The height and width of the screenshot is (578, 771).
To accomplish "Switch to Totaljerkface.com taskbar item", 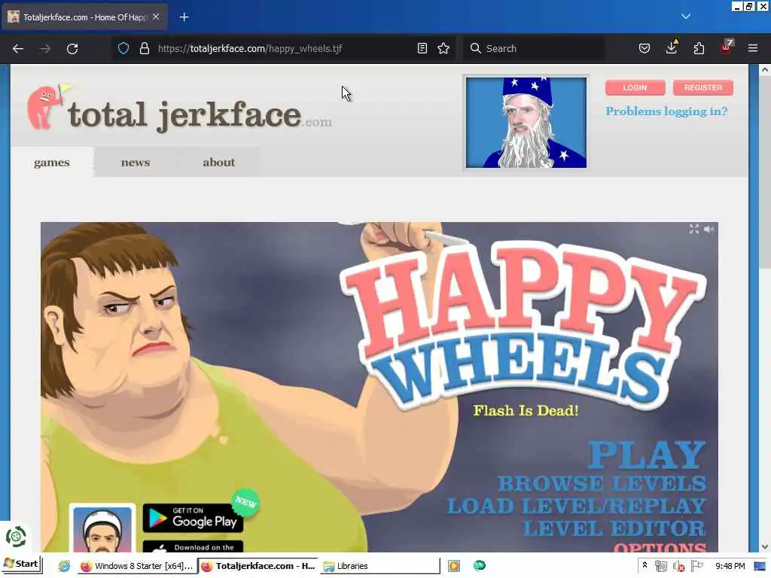I will tap(259, 566).
